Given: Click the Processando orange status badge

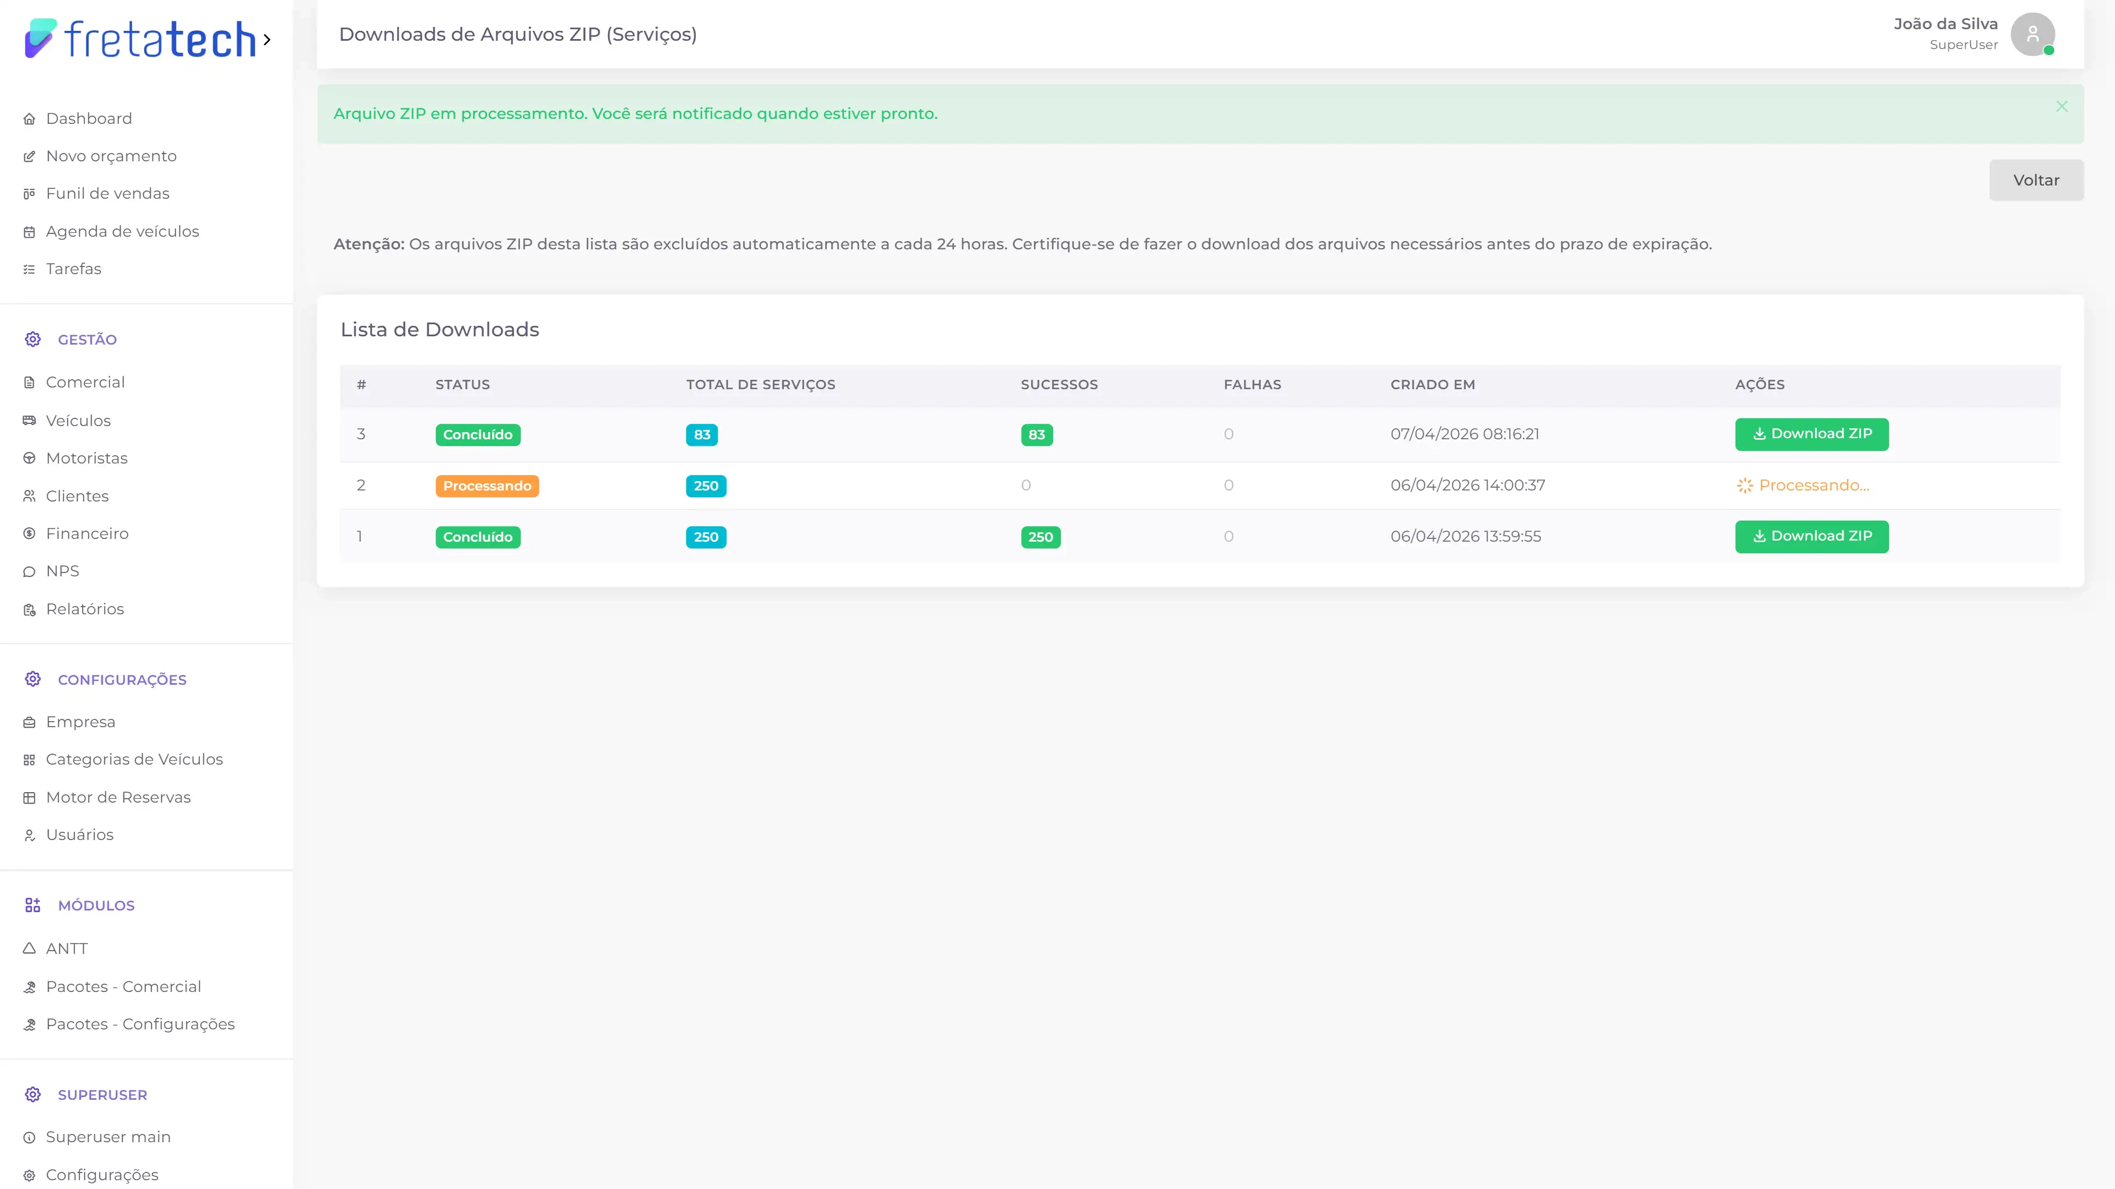Looking at the screenshot, I should tap(487, 486).
